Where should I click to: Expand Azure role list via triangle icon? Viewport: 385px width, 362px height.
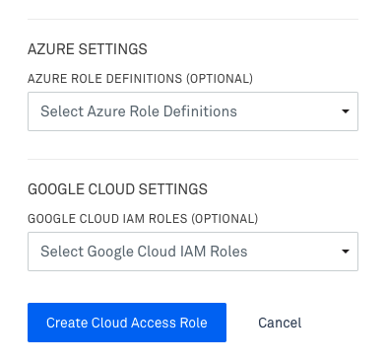coord(346,111)
